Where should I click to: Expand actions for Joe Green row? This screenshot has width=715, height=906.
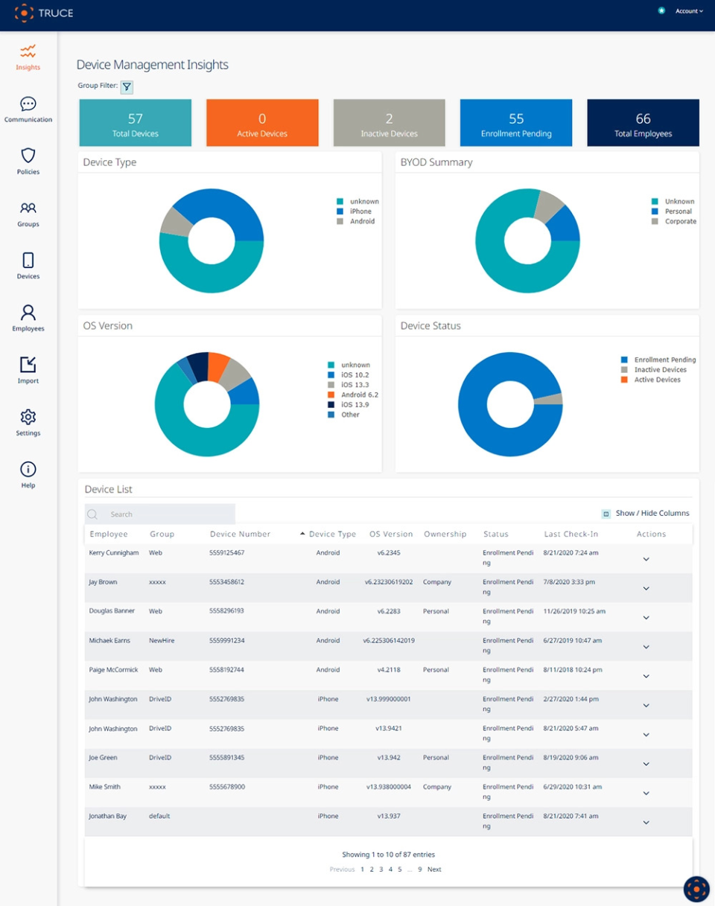[x=646, y=764]
